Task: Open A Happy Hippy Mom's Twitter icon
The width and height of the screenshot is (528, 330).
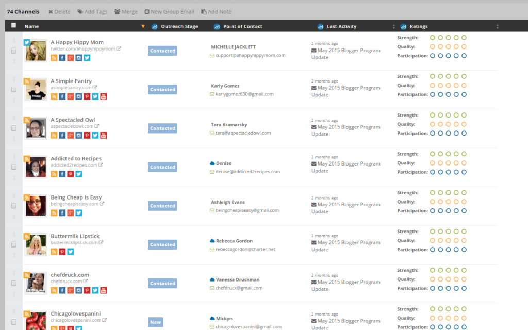Action: point(87,58)
